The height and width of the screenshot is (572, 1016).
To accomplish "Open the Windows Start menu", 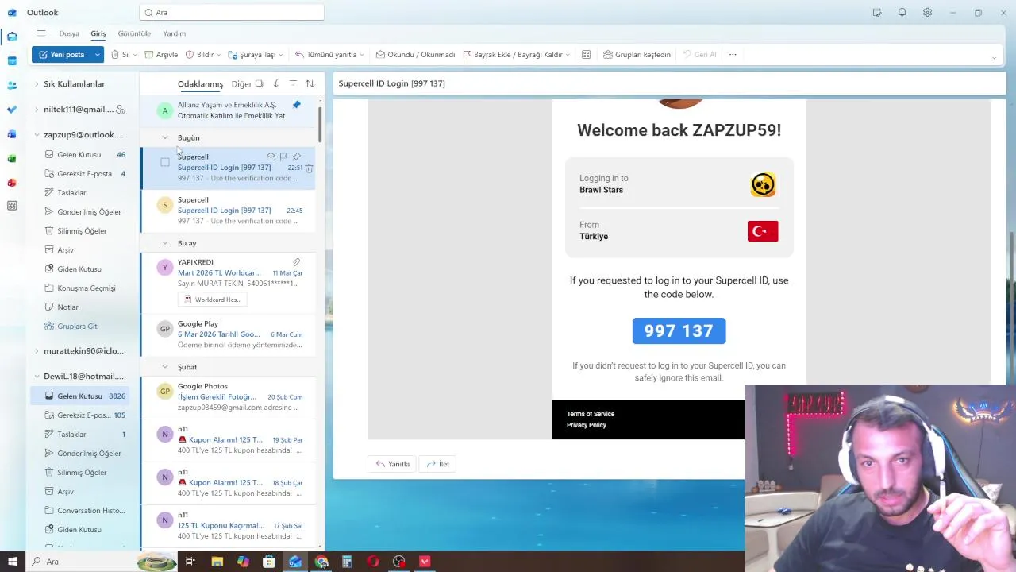I will pyautogui.click(x=12, y=562).
